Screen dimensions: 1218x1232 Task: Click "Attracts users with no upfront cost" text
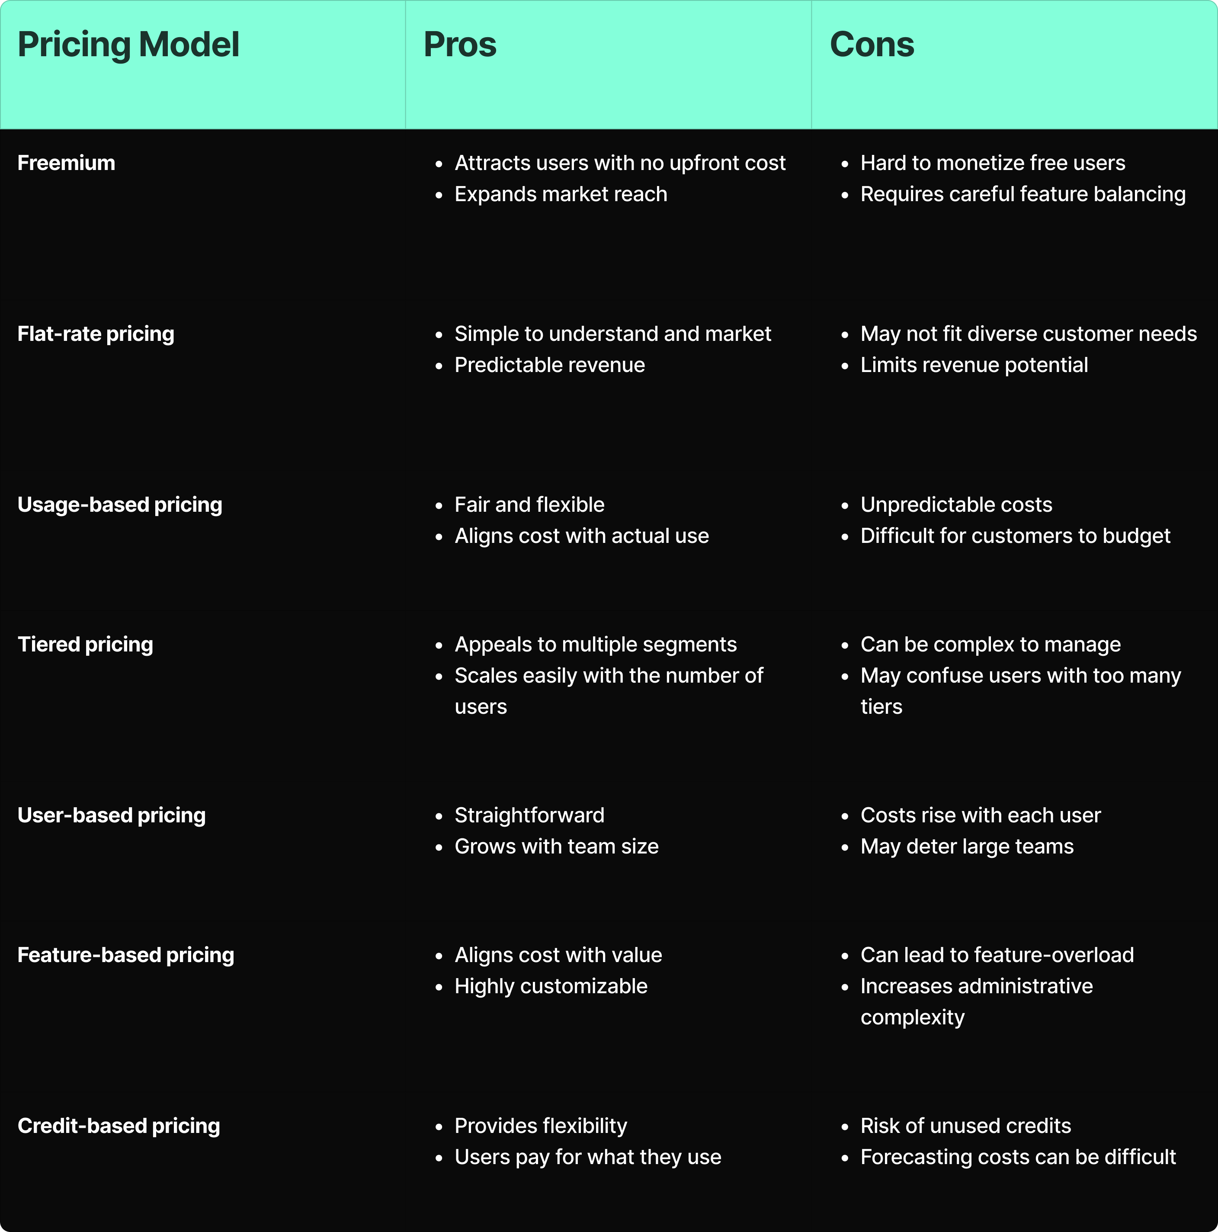click(x=620, y=163)
